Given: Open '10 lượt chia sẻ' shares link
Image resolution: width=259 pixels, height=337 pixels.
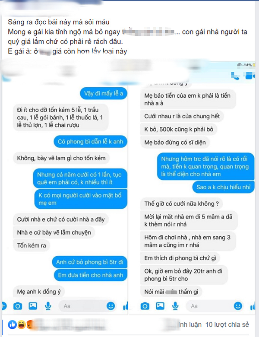Looking at the screenshot, I should pyautogui.click(x=227, y=324).
